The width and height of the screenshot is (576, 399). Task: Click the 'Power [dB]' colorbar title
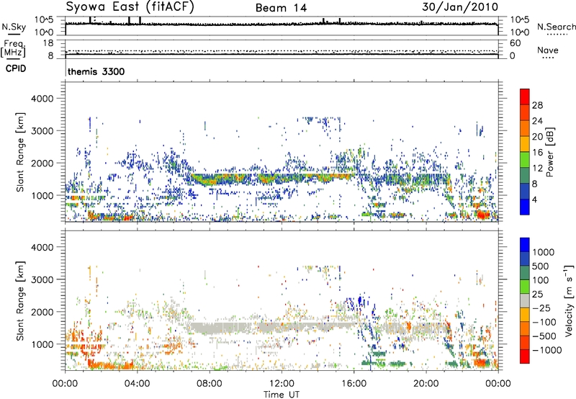point(549,152)
